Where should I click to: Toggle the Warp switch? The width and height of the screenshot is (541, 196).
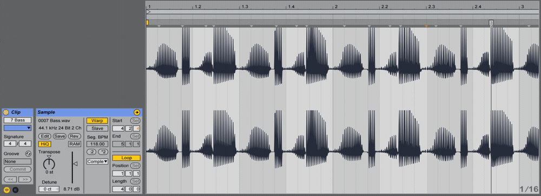[97, 120]
